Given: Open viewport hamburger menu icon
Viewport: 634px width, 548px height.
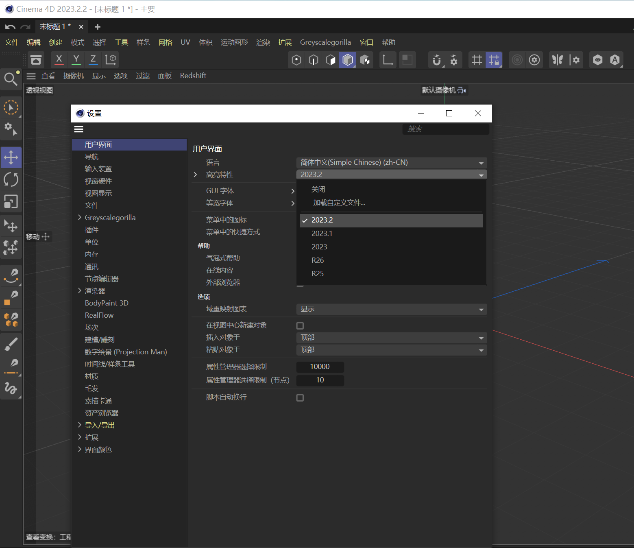Looking at the screenshot, I should click(x=31, y=76).
